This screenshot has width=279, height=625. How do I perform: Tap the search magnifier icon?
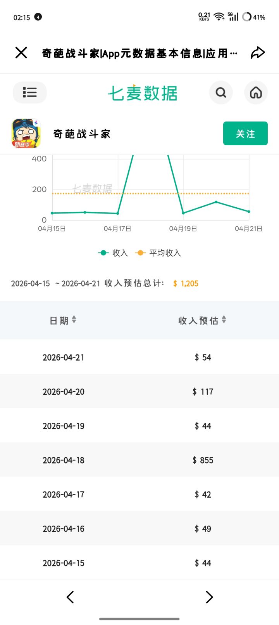[x=221, y=92]
